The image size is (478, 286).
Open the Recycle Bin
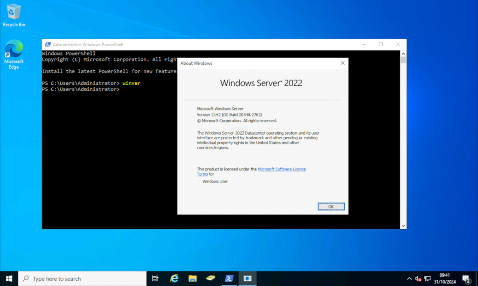(x=14, y=12)
